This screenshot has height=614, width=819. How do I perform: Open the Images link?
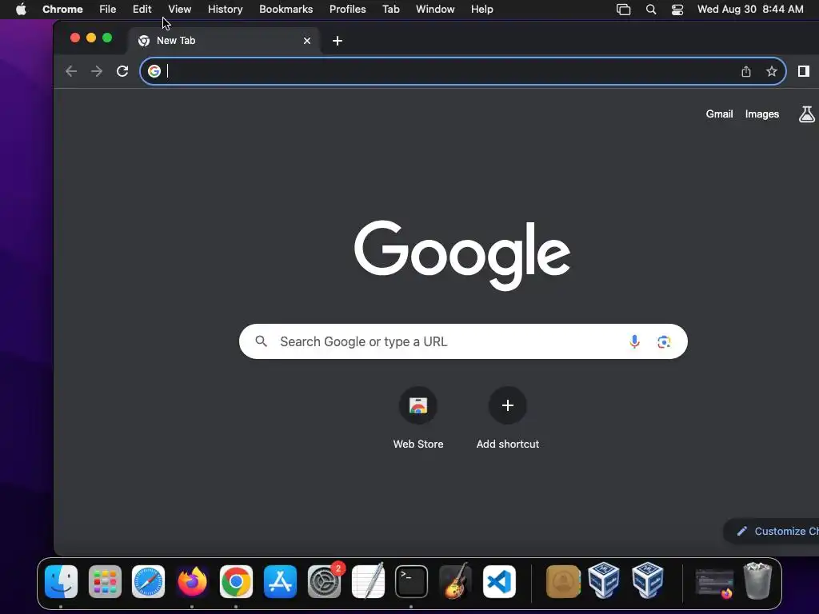tap(762, 114)
